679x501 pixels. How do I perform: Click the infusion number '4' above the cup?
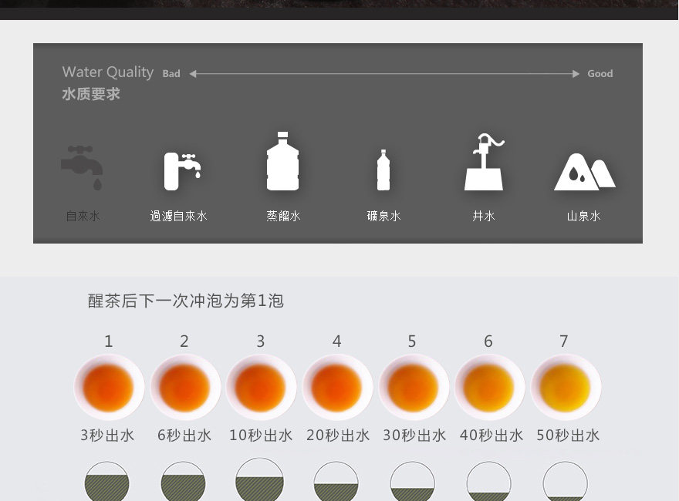click(337, 341)
